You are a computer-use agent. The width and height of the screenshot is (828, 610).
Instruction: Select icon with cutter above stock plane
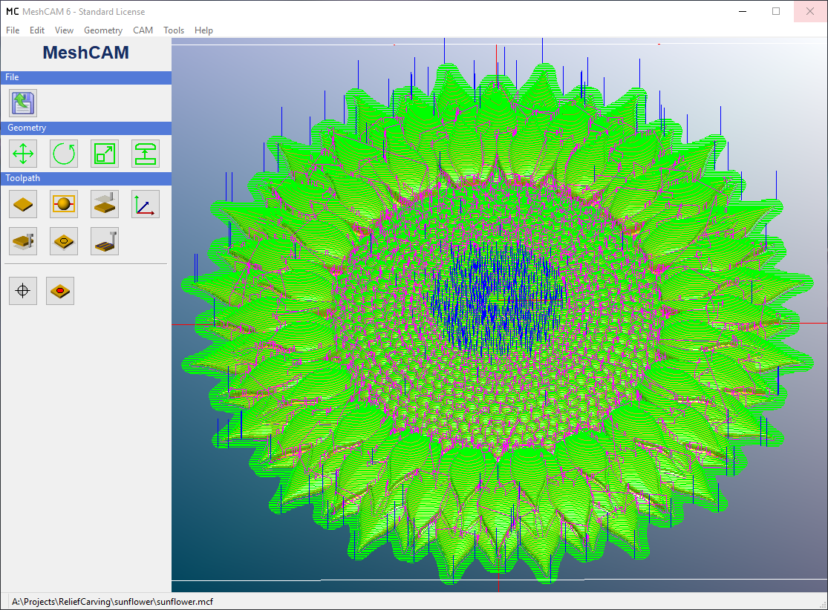click(105, 203)
